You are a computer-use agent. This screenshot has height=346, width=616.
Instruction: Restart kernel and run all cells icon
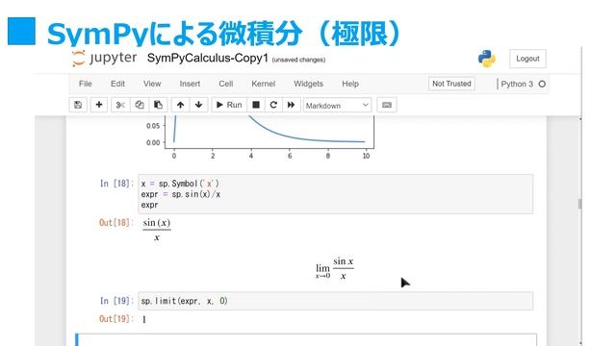pos(291,105)
